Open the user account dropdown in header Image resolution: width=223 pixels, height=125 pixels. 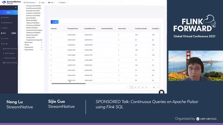(x=43, y=2)
